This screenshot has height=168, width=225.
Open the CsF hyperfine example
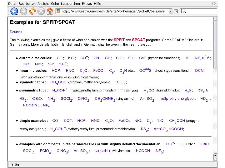(142, 58)
